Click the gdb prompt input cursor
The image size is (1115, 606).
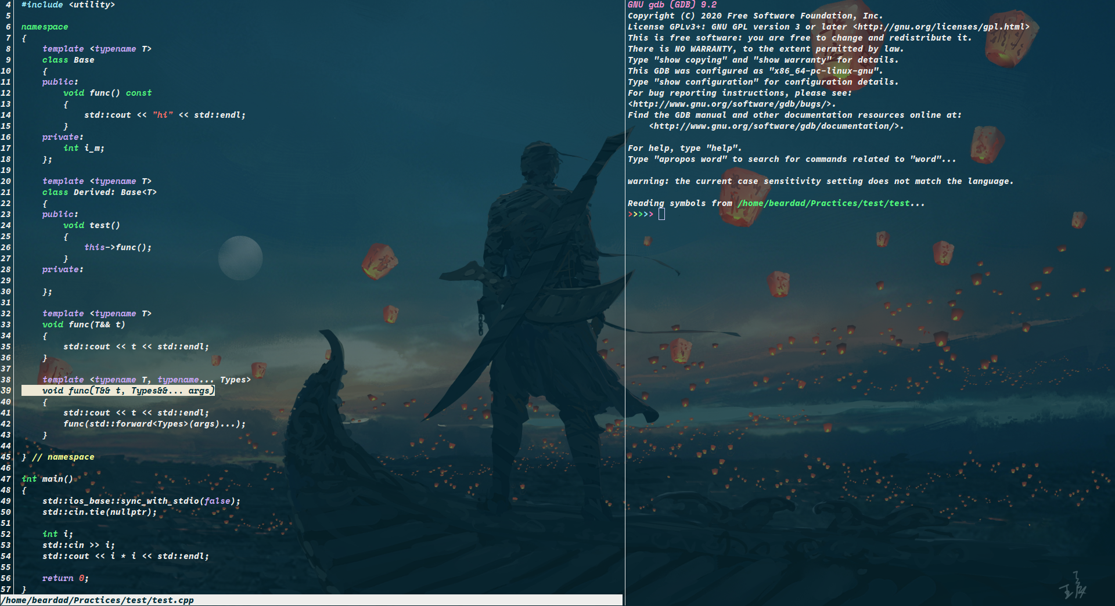(661, 214)
